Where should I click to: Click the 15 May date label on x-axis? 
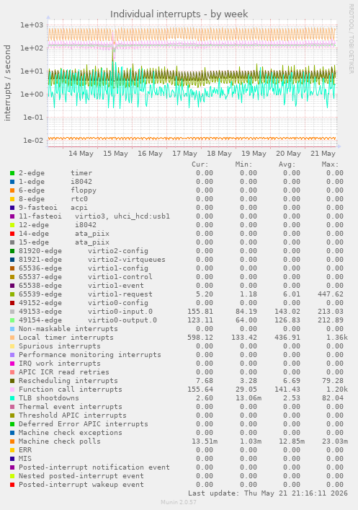click(115, 154)
